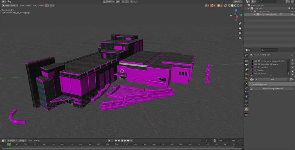Open the Texture checker properties tab

tap(246, 115)
